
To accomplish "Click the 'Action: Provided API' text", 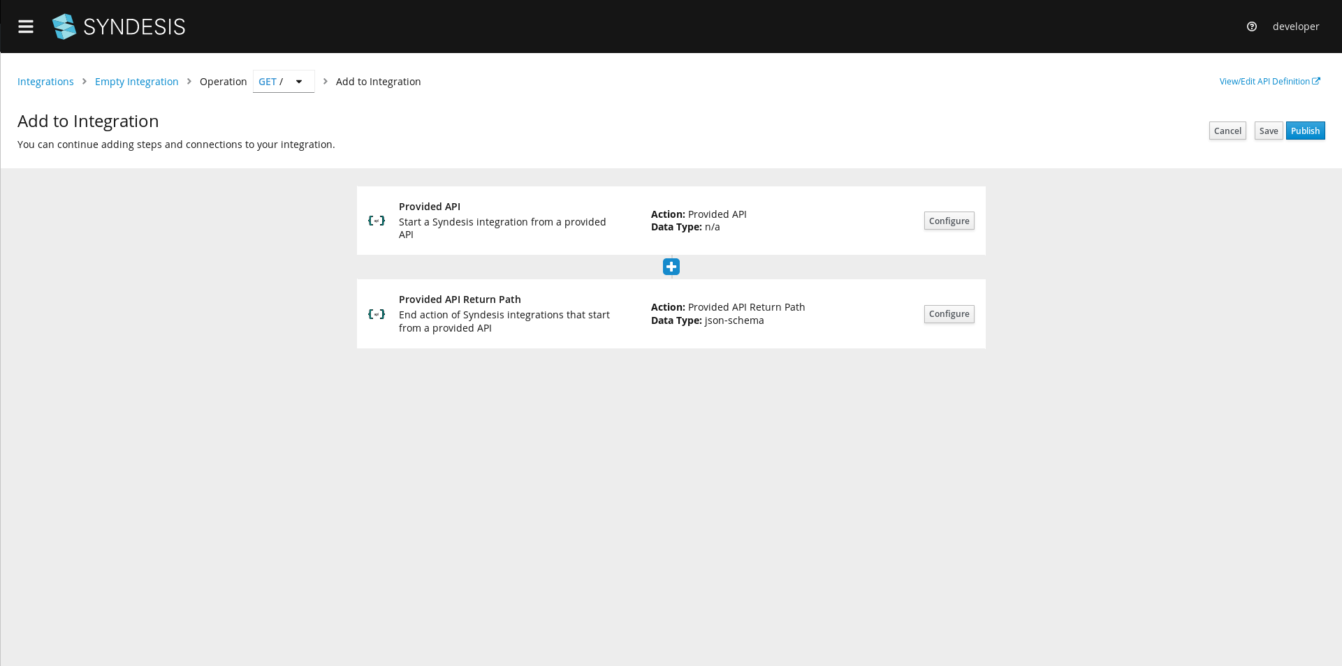I will 699,214.
